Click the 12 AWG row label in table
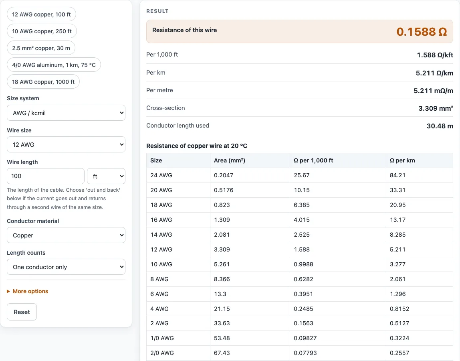 [161, 249]
